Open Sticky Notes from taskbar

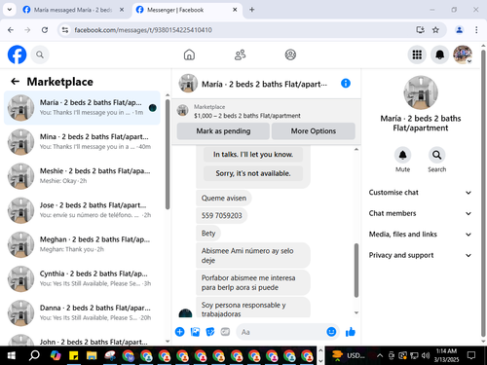click(74, 355)
